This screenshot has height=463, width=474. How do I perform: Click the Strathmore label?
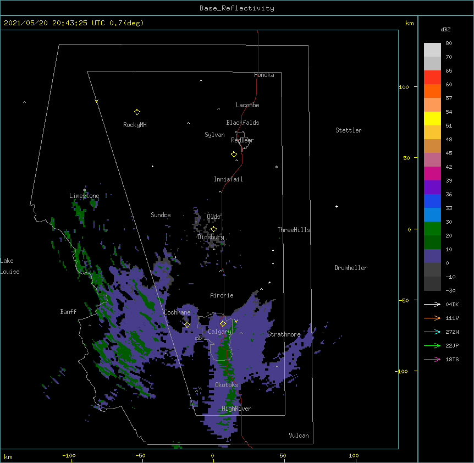click(x=284, y=334)
